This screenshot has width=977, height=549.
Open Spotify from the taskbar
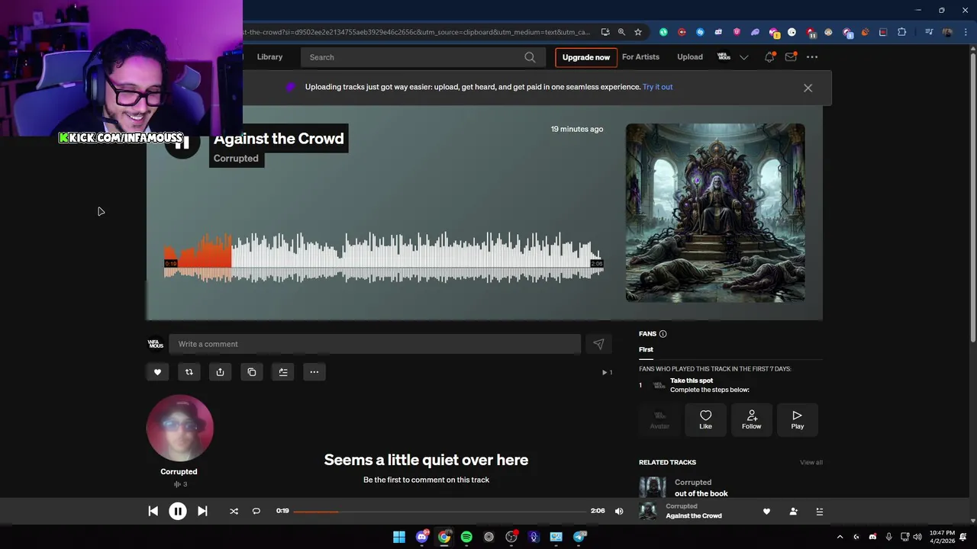[x=466, y=537]
